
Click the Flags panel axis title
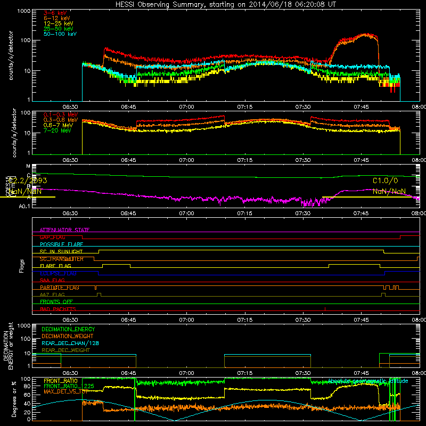tap(21, 266)
